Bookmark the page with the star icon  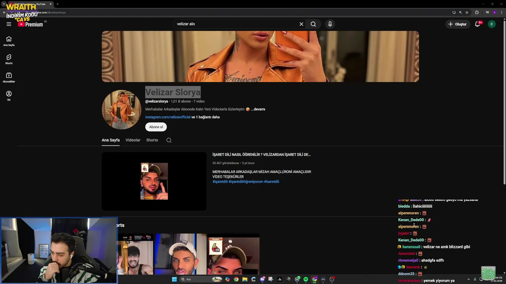click(467, 12)
